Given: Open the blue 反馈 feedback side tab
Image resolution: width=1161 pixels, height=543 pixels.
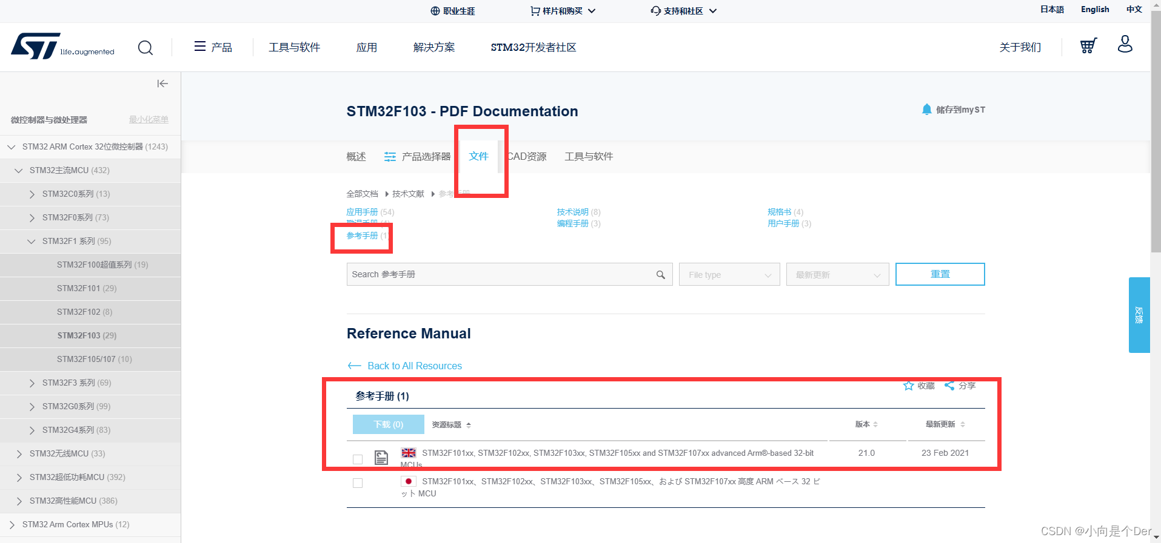Looking at the screenshot, I should (x=1139, y=315).
